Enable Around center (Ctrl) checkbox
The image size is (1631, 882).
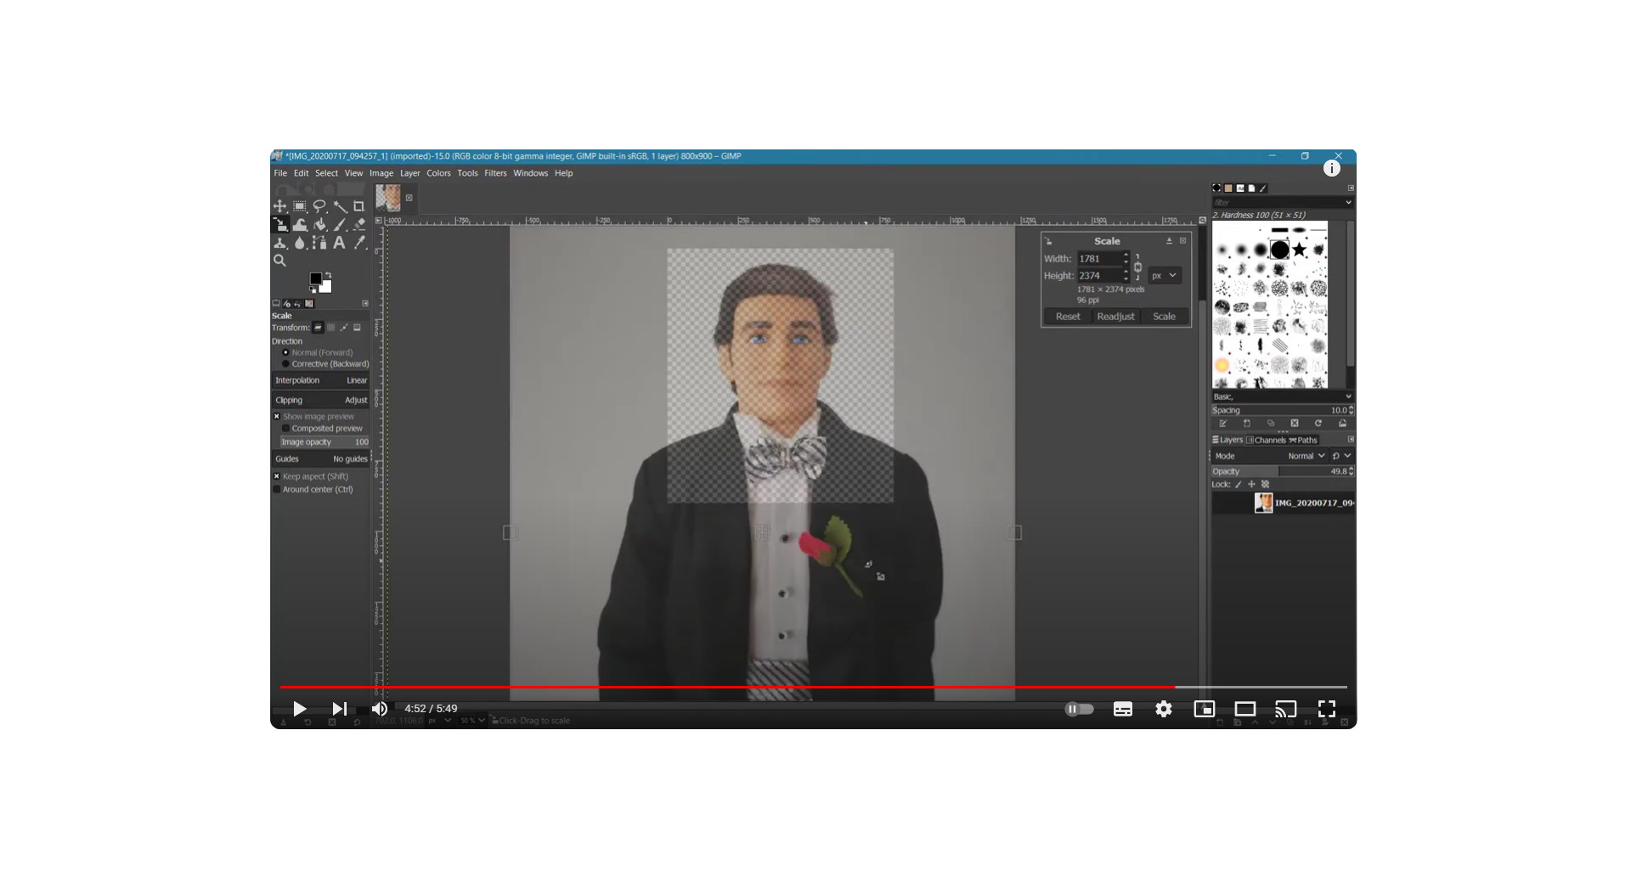[277, 490]
